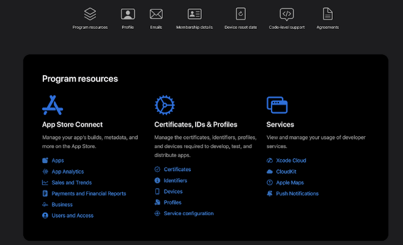403x245 pixels.
Task: Open the Push Notifications link
Action: click(297, 194)
